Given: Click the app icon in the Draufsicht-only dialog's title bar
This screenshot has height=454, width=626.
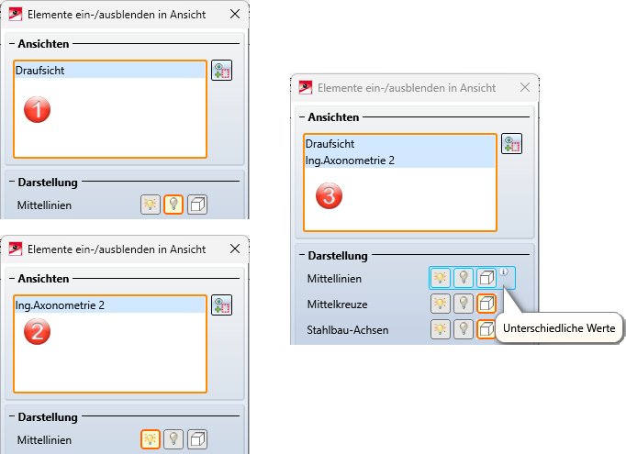Looking at the screenshot, I should 16,15.
